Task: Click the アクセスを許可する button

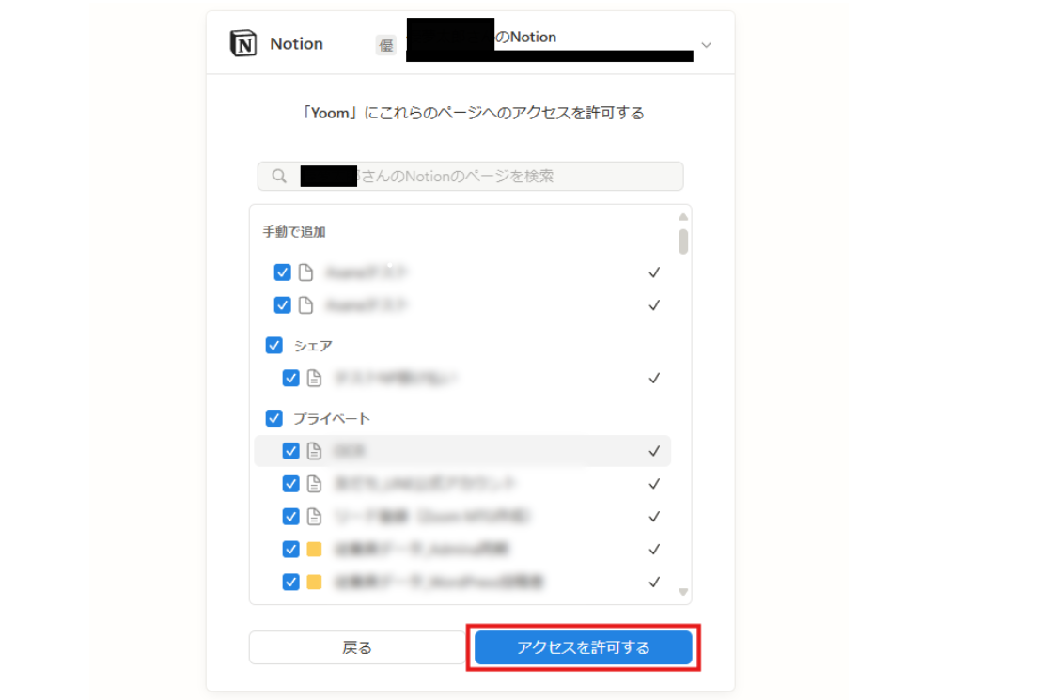Action: click(583, 648)
